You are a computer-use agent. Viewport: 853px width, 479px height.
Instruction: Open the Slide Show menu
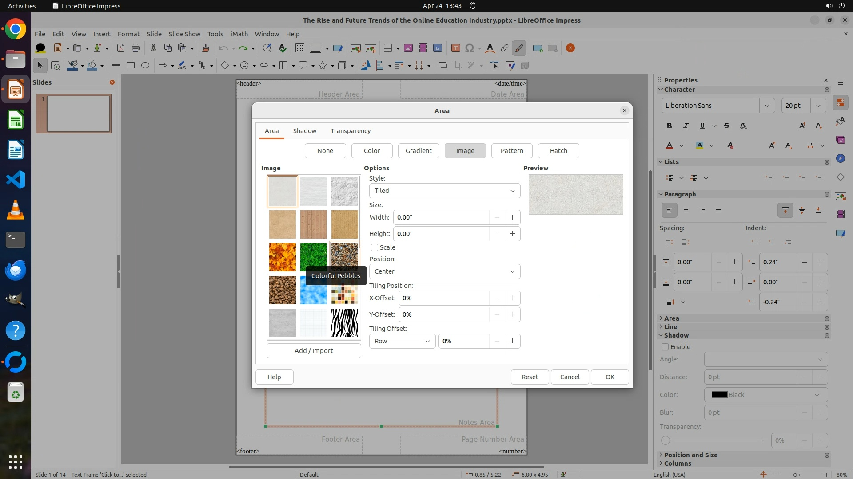184,34
